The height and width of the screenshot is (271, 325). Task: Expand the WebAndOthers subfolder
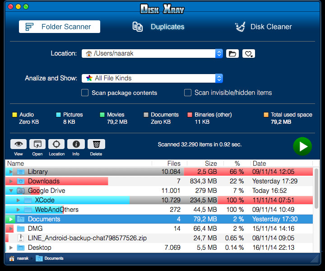click(x=18, y=210)
